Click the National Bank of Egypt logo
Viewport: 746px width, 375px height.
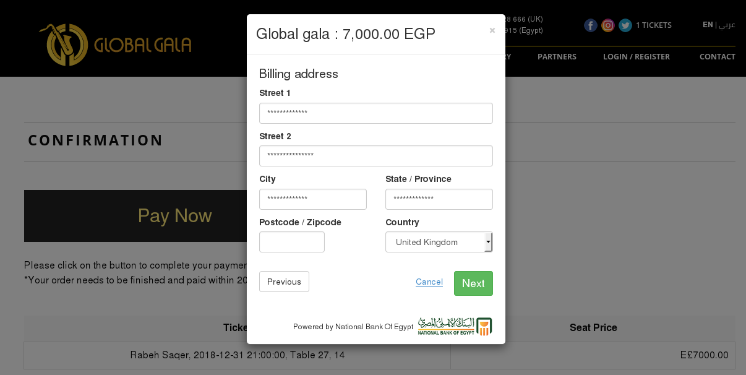click(455, 326)
